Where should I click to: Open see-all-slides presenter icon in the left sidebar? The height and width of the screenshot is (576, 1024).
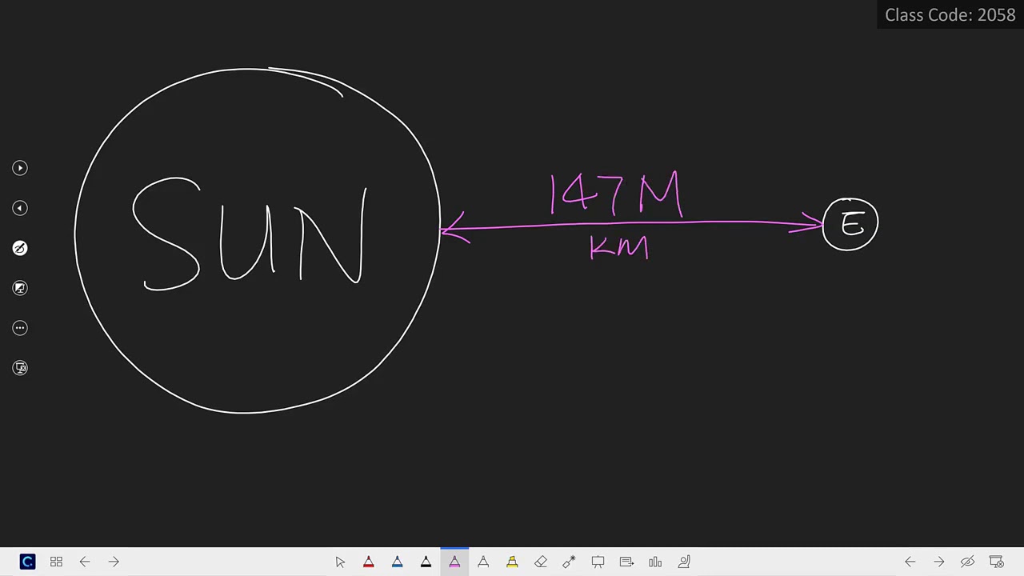click(20, 288)
